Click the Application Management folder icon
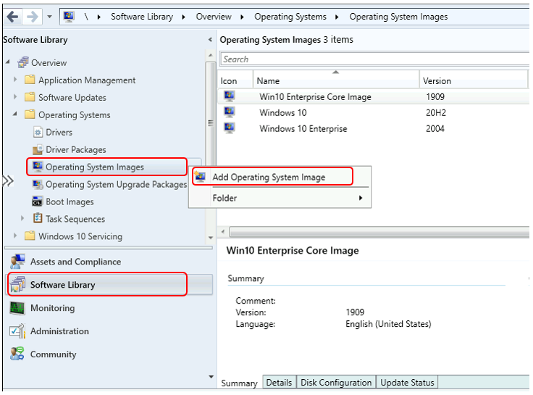The width and height of the screenshot is (533, 395). [x=30, y=80]
